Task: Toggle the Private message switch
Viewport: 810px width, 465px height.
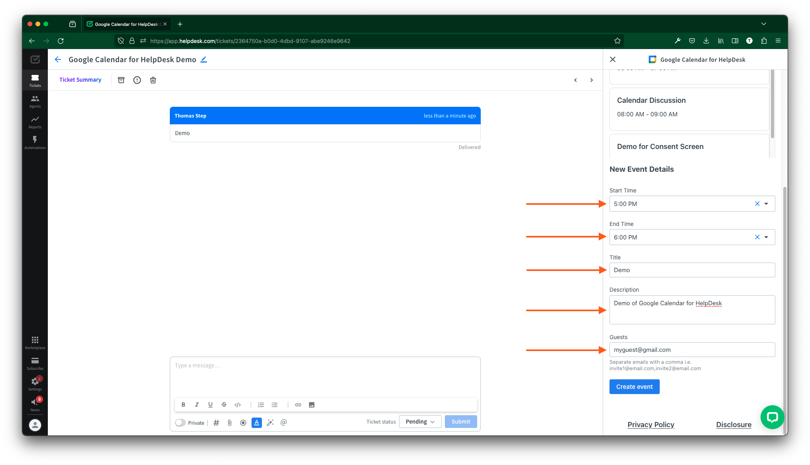Action: 180,423
